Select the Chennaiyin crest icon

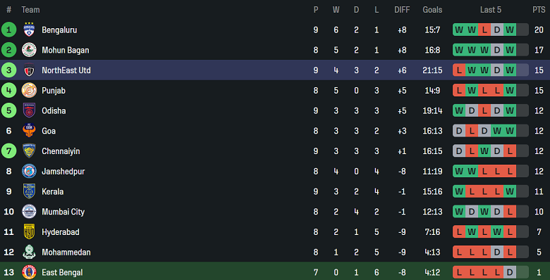(x=29, y=151)
